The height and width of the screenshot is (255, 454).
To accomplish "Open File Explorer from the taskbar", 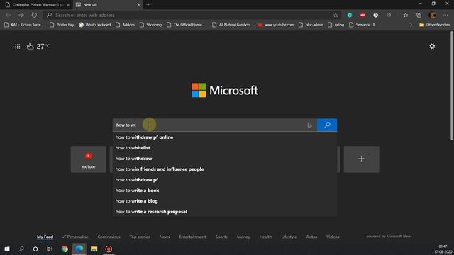I will (94, 249).
